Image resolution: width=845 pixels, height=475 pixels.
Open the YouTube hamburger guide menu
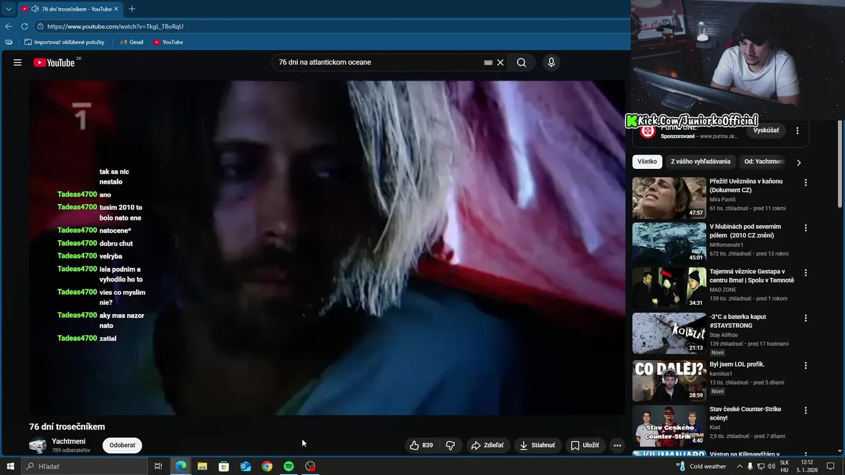point(18,63)
